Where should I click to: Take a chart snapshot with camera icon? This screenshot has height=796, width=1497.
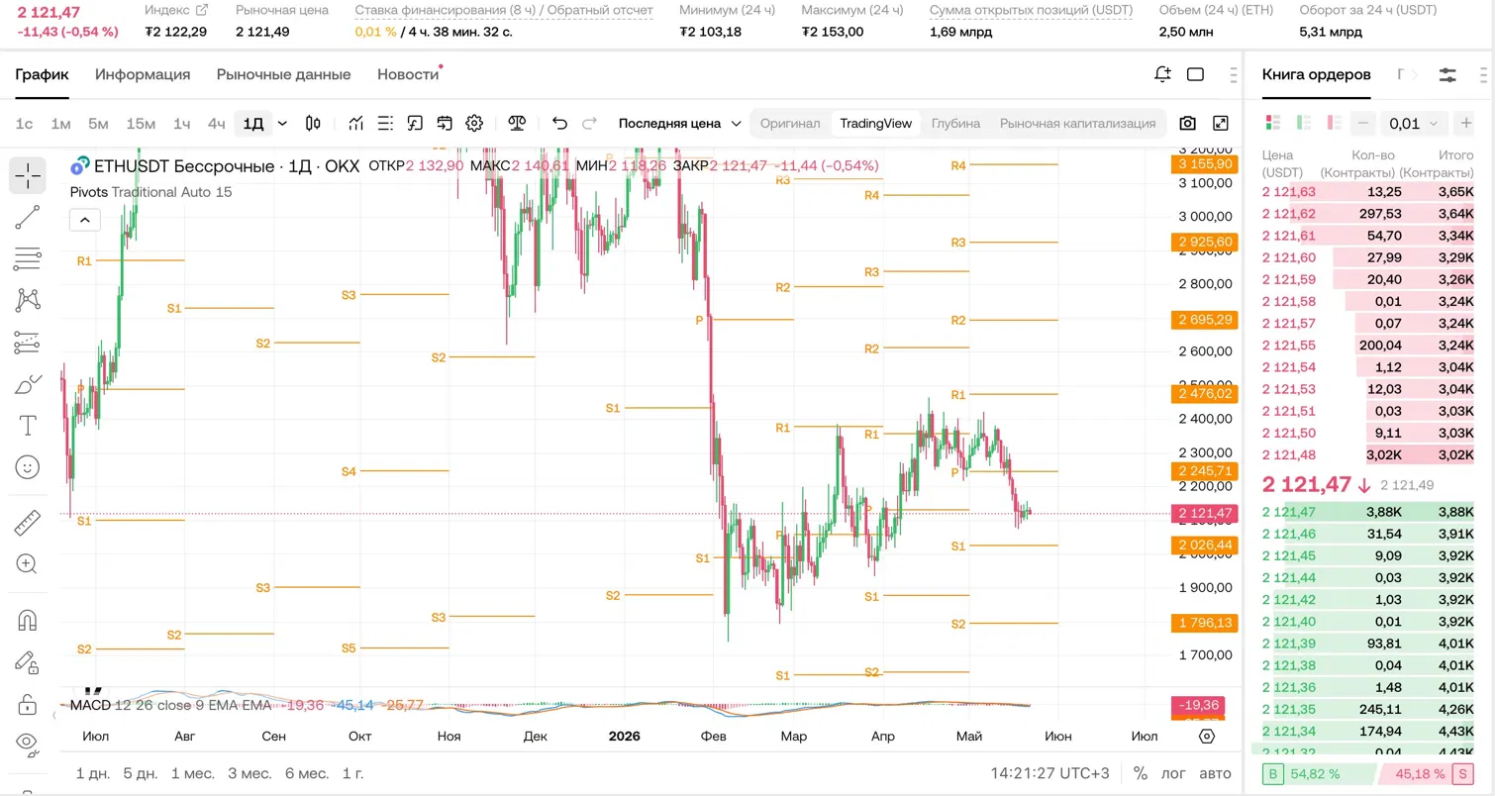pos(1188,124)
